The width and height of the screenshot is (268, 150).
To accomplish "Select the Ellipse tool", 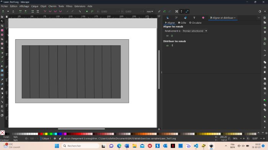I will coord(2,35).
